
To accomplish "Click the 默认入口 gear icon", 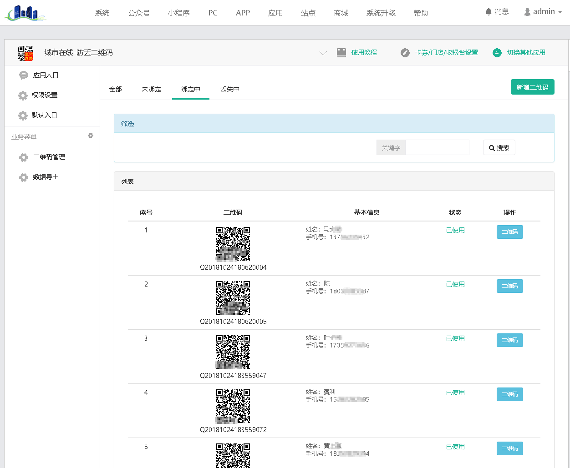I will (23, 115).
